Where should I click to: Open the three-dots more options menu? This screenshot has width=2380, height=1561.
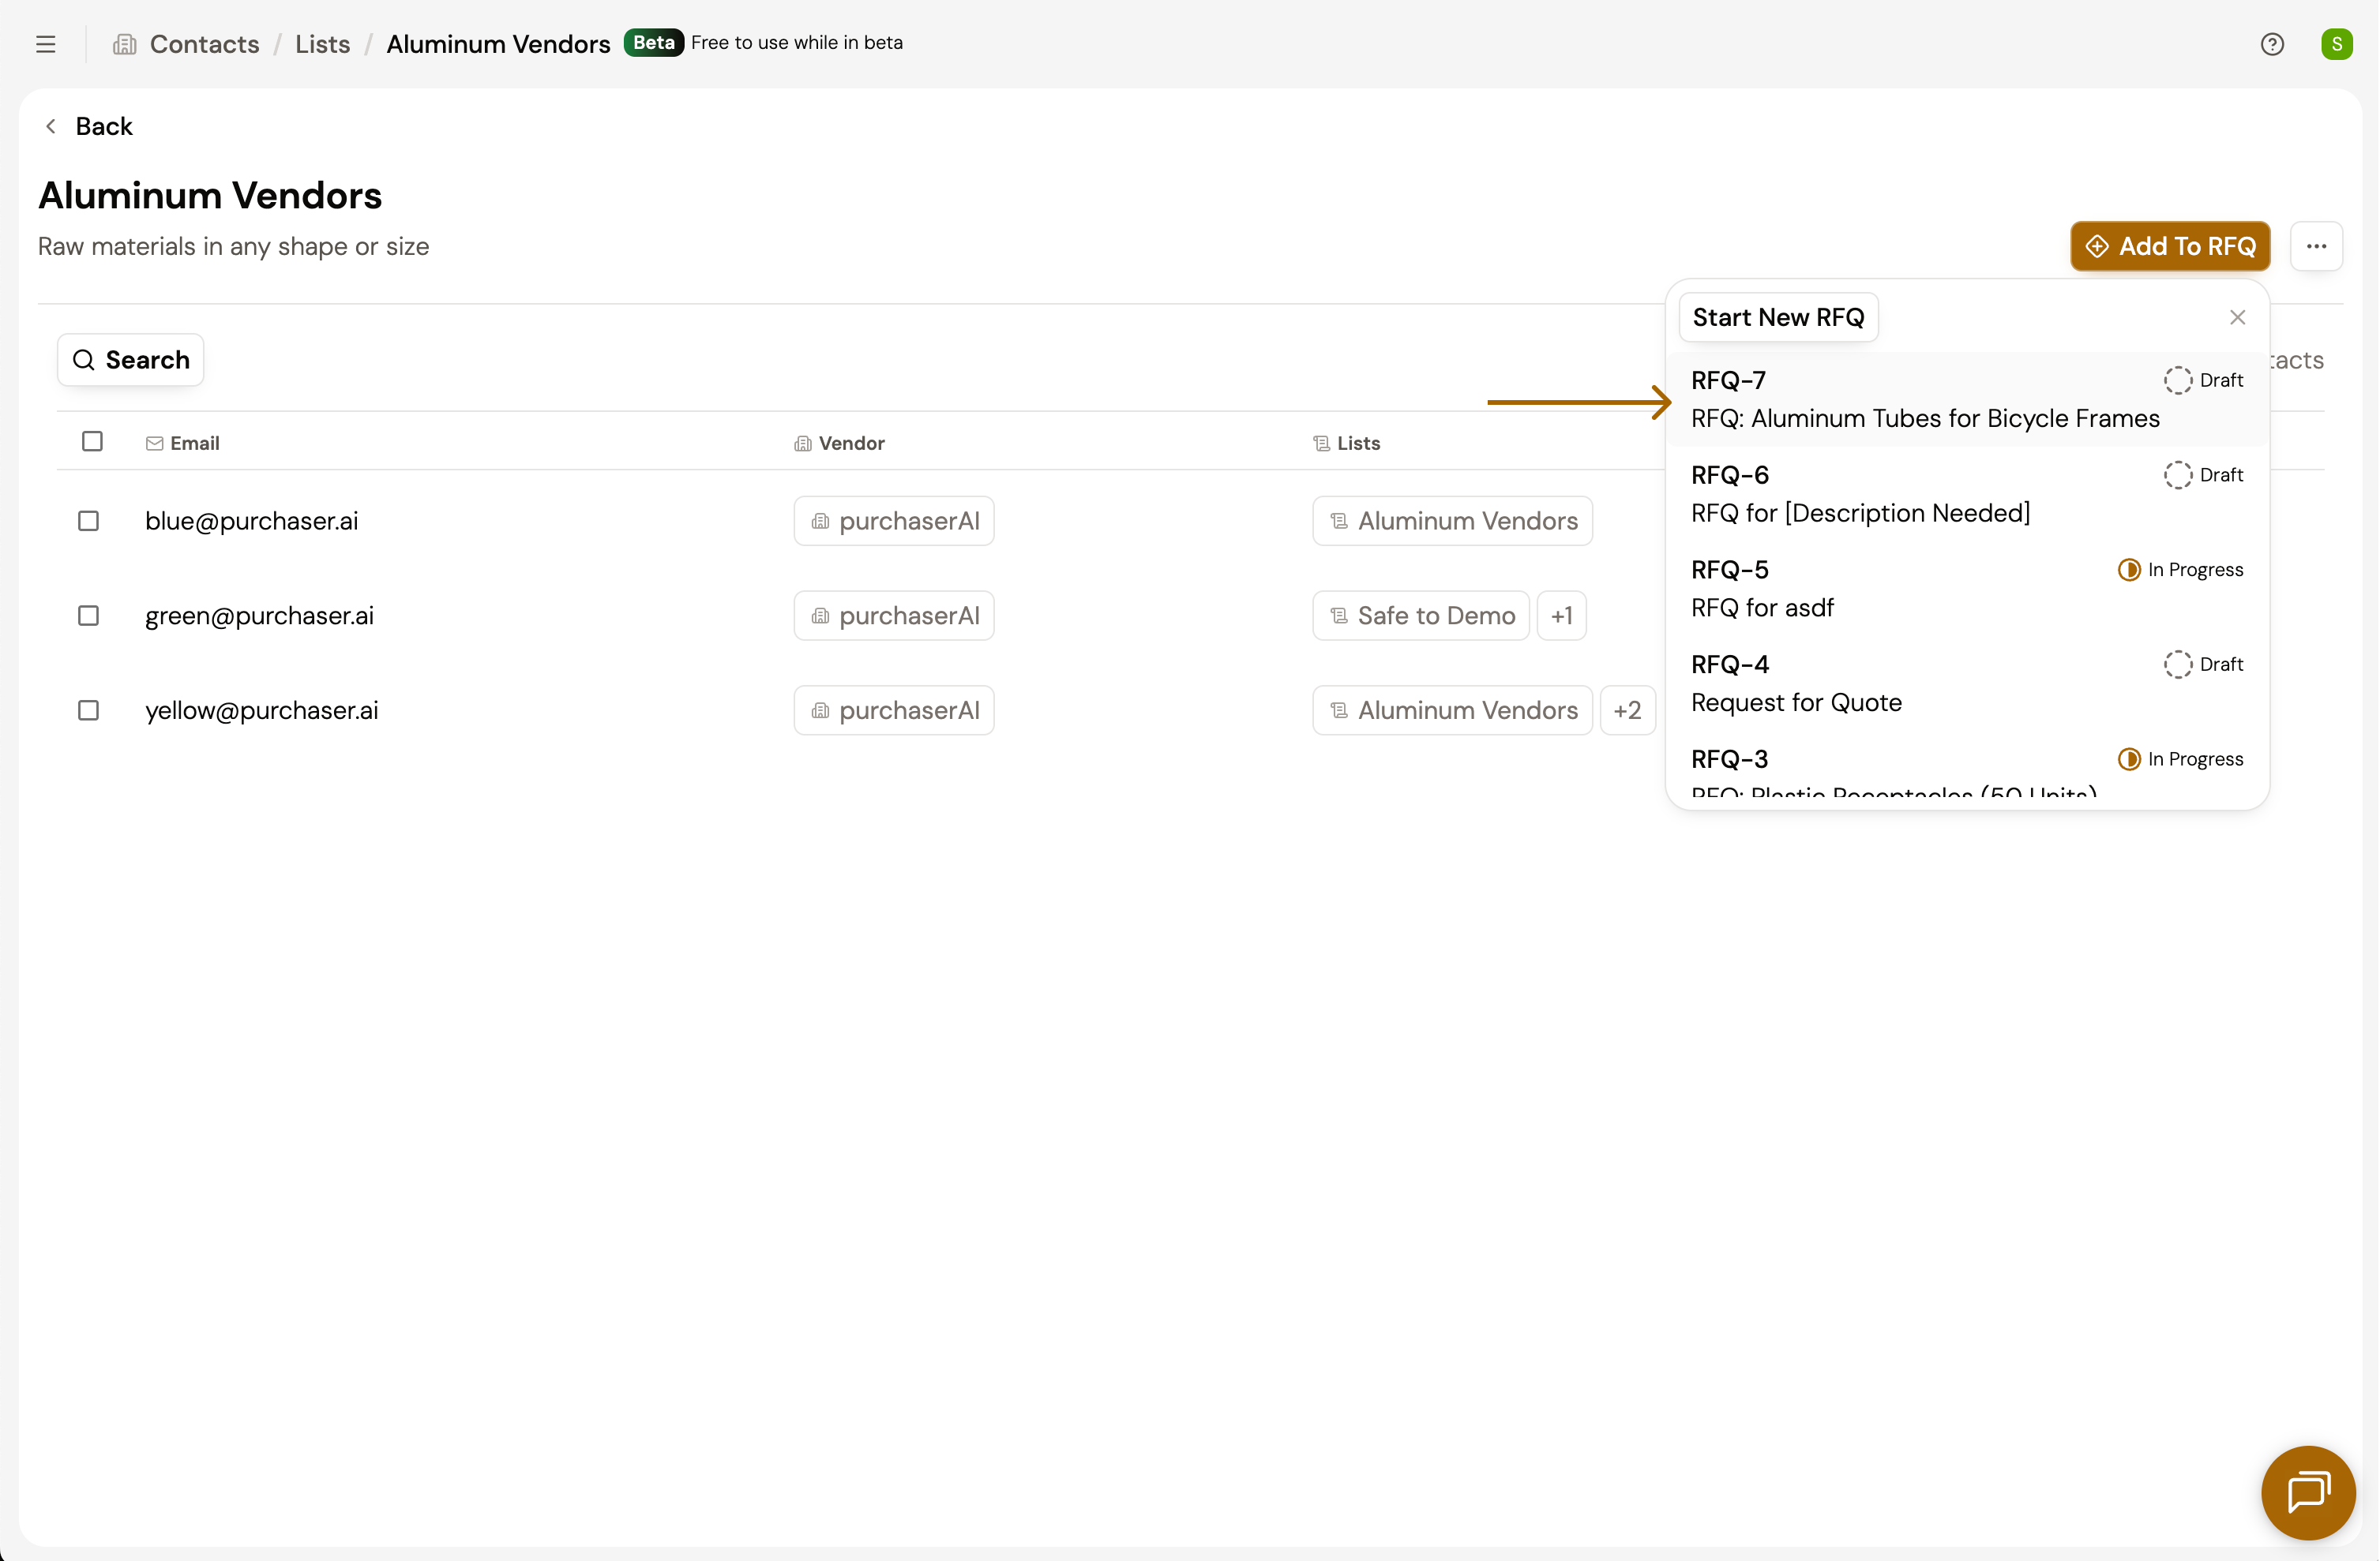coord(2316,246)
